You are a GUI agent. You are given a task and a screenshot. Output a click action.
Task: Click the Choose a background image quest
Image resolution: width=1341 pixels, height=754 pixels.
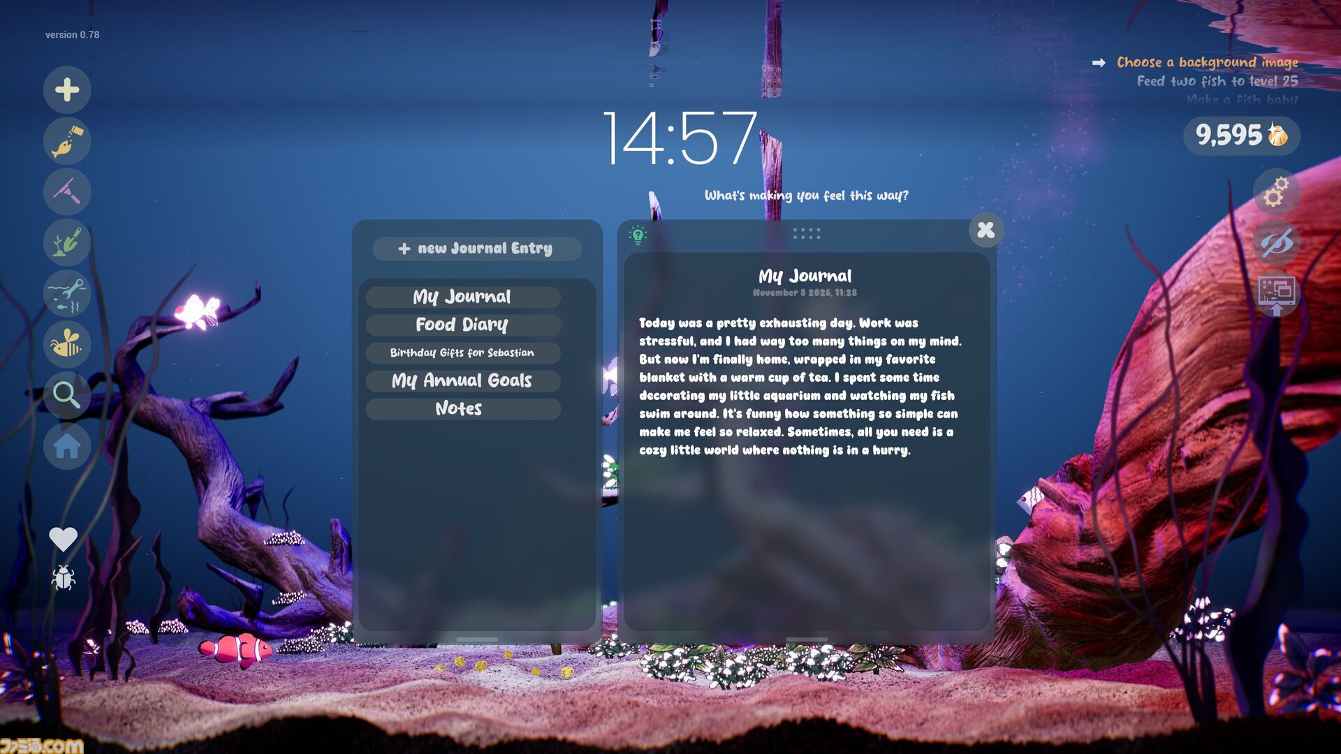pyautogui.click(x=1208, y=62)
